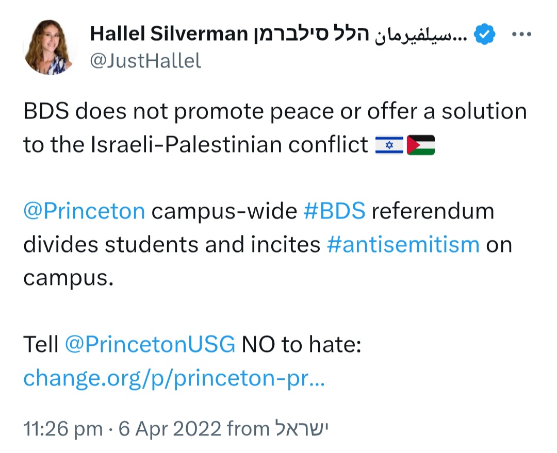Screen dimensions: 557x453
Task: Follow the #BDS hashtag
Action: click(334, 212)
